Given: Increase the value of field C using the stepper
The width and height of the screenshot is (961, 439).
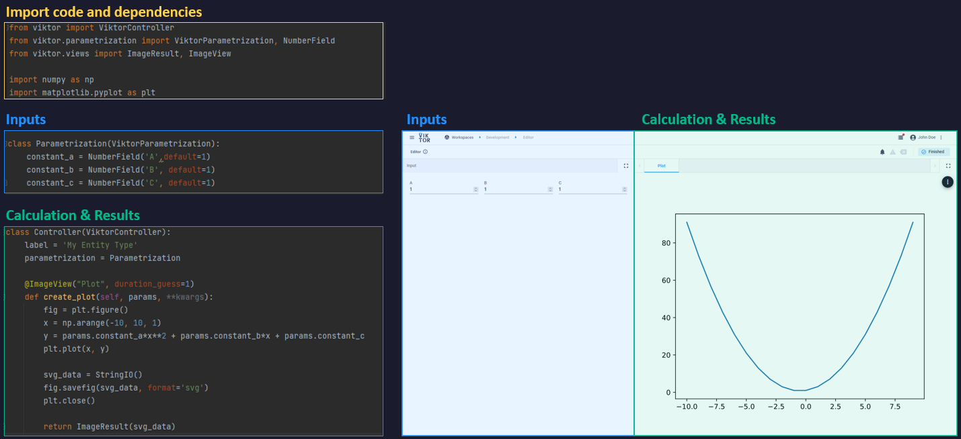Looking at the screenshot, I should (624, 188).
